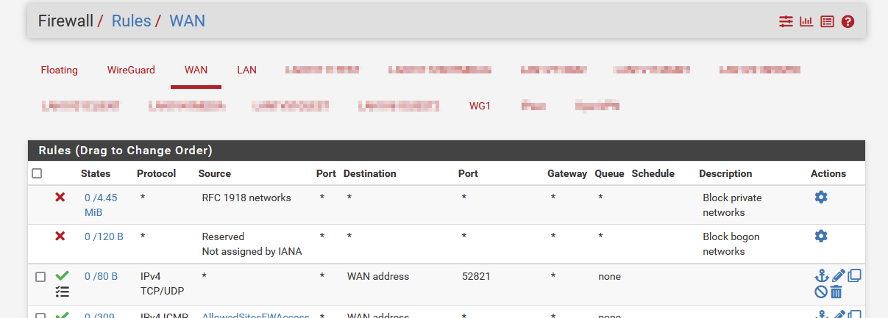Open the 0 /80 B states link

pos(101,277)
